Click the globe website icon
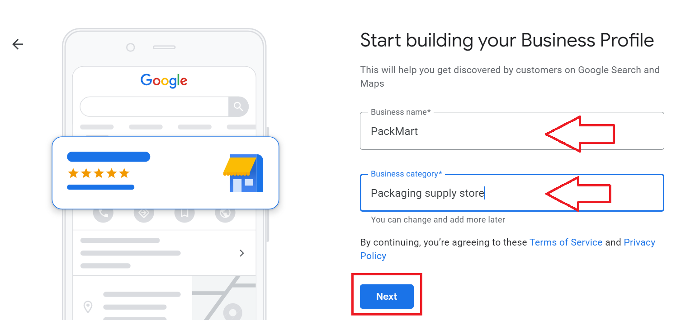The height and width of the screenshot is (320, 695). tap(225, 214)
